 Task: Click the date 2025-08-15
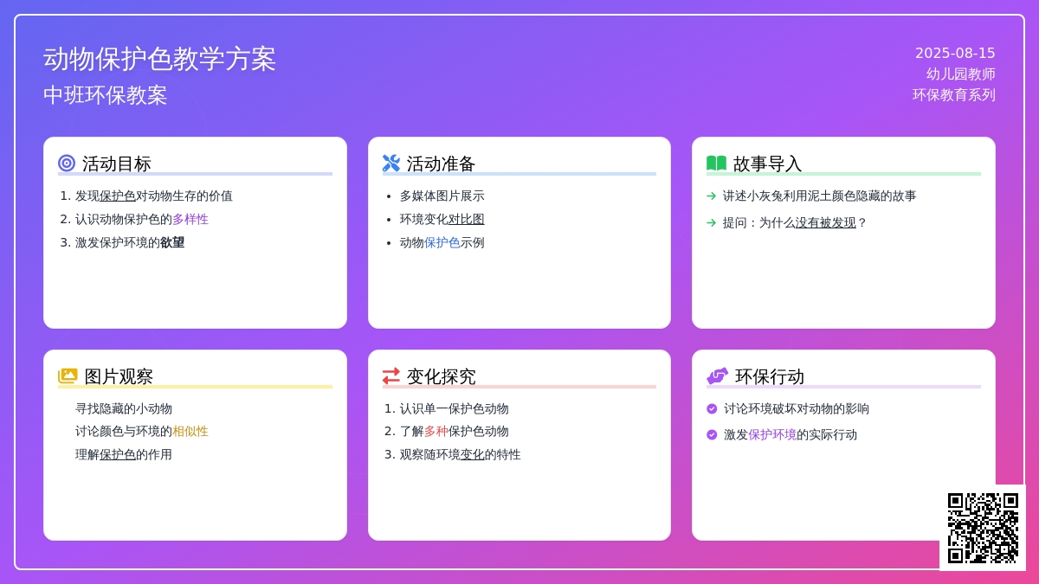[955, 53]
